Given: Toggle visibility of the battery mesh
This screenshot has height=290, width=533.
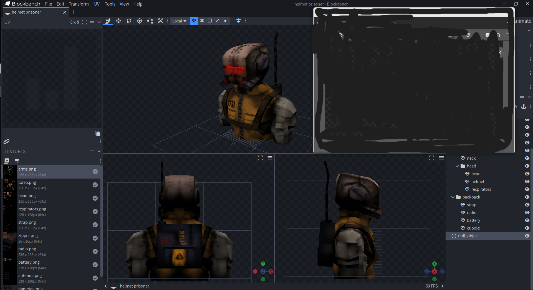Looking at the screenshot, I should point(527,220).
